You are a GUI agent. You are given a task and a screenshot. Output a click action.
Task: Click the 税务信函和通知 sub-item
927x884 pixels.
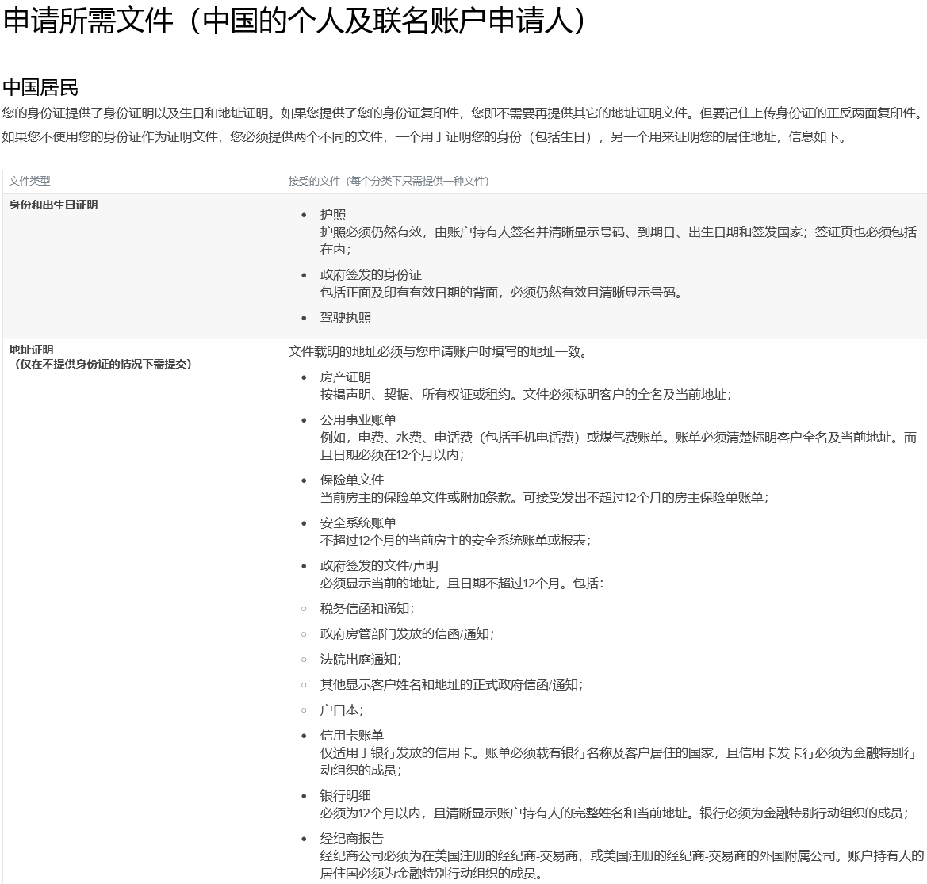click(x=367, y=609)
